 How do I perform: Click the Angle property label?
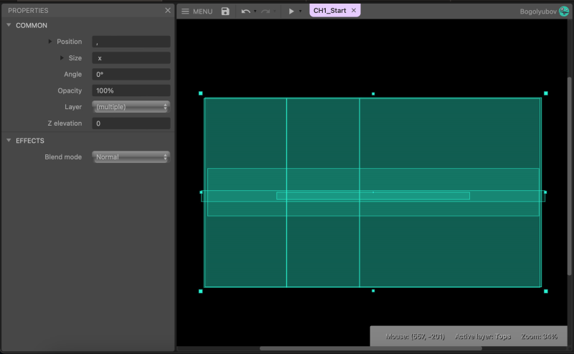[73, 75]
